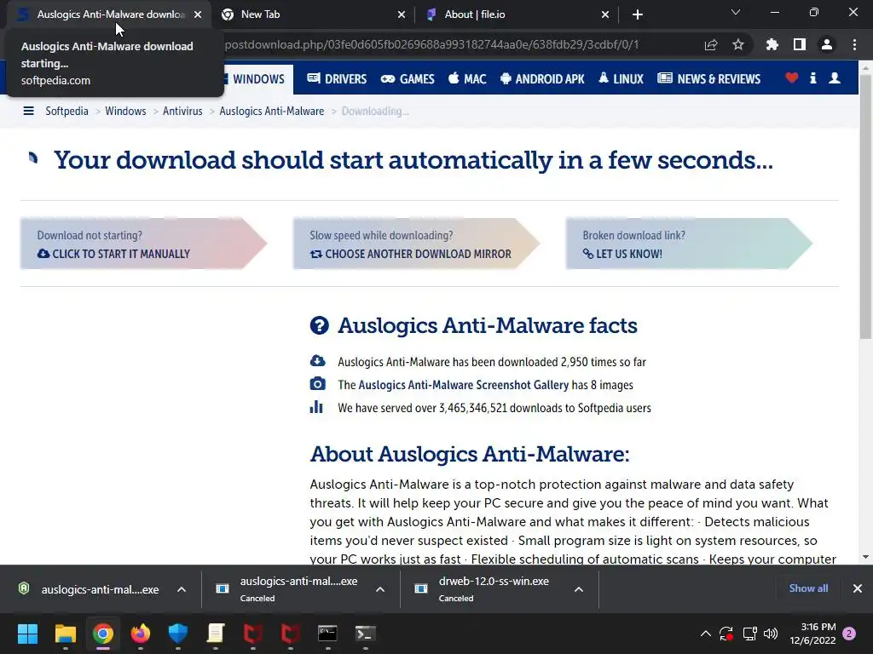
Task: Click the first red McAfee taskbar icon
Action: (252, 634)
